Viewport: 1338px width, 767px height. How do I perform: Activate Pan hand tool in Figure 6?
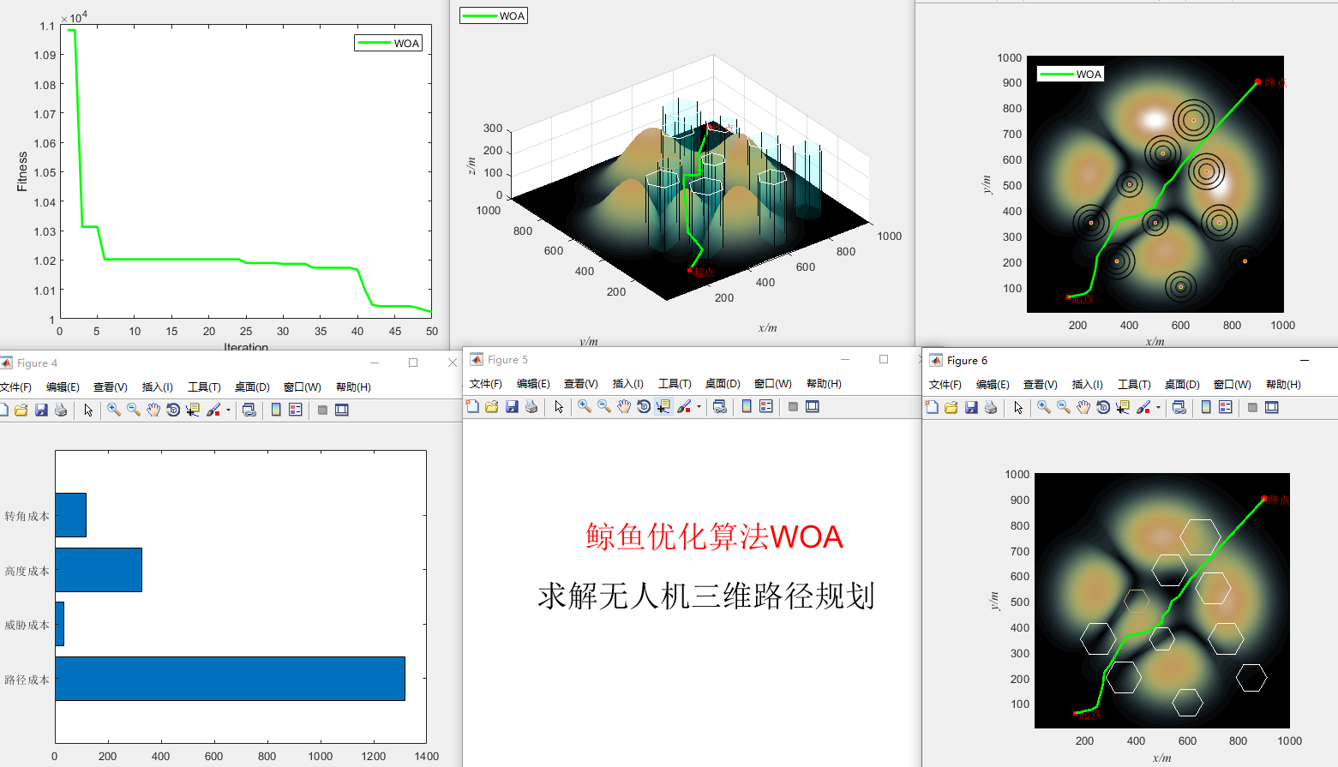(x=1083, y=408)
